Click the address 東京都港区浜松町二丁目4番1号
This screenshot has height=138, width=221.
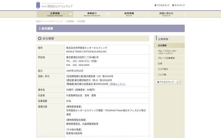pyautogui.click(x=82, y=57)
